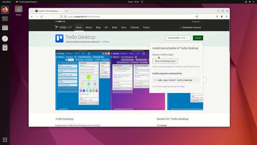Open the Home folder on the desktop
Screen dimensions: 257x145
pos(18,10)
